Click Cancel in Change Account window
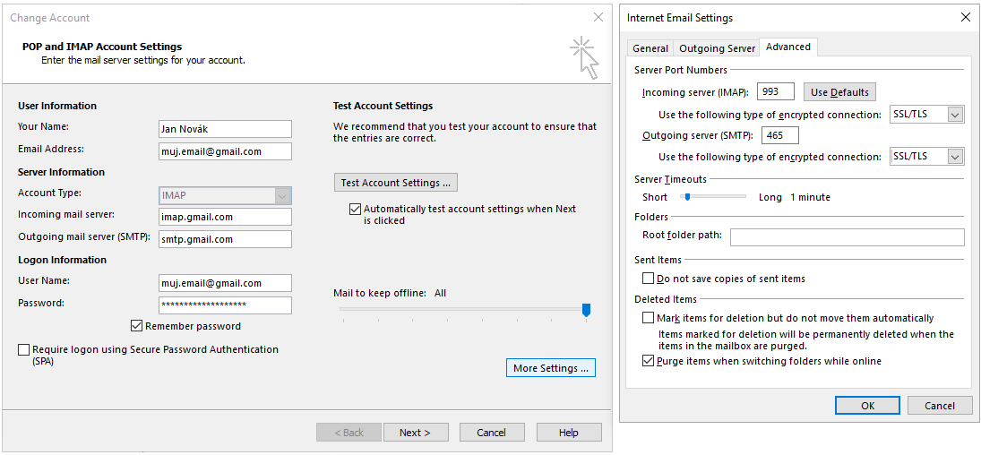 click(x=492, y=433)
